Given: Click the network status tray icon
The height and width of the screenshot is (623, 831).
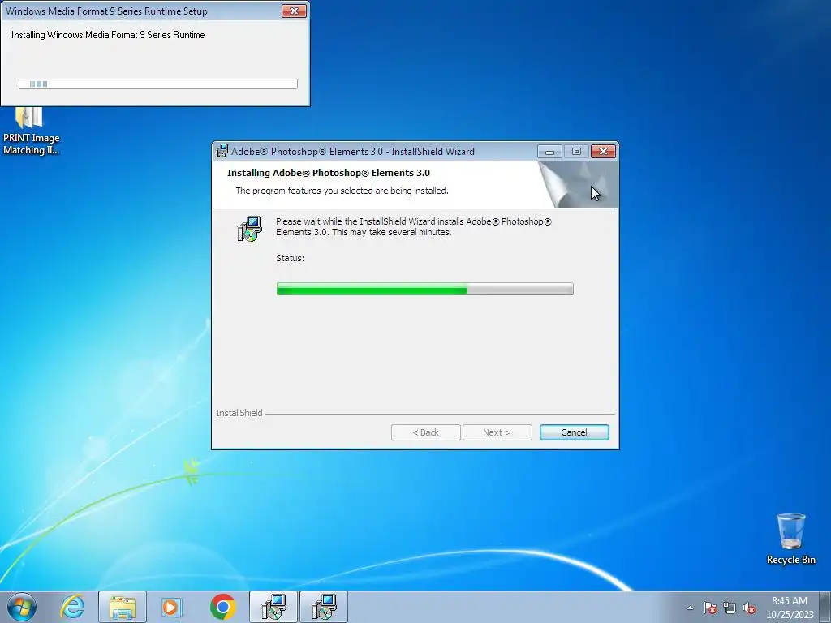Looking at the screenshot, I should 730,608.
